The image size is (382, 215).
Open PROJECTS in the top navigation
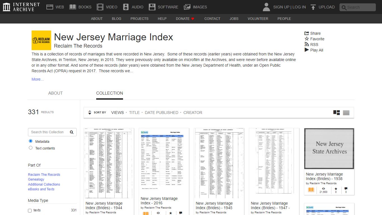(140, 19)
